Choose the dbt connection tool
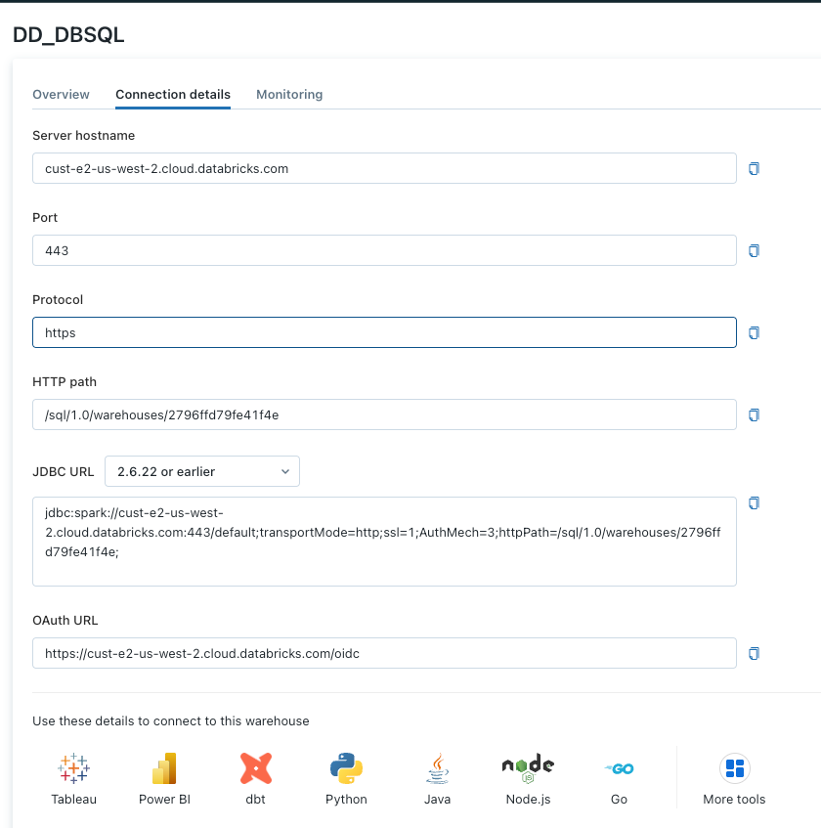821x828 pixels. (255, 779)
